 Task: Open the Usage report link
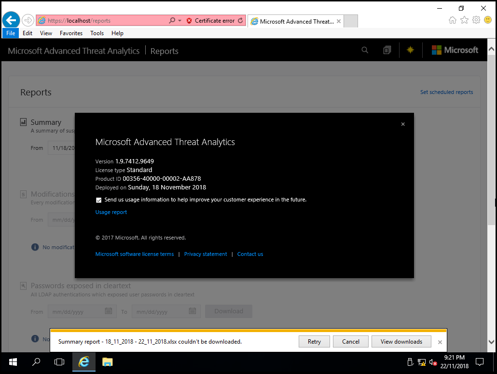click(x=111, y=212)
